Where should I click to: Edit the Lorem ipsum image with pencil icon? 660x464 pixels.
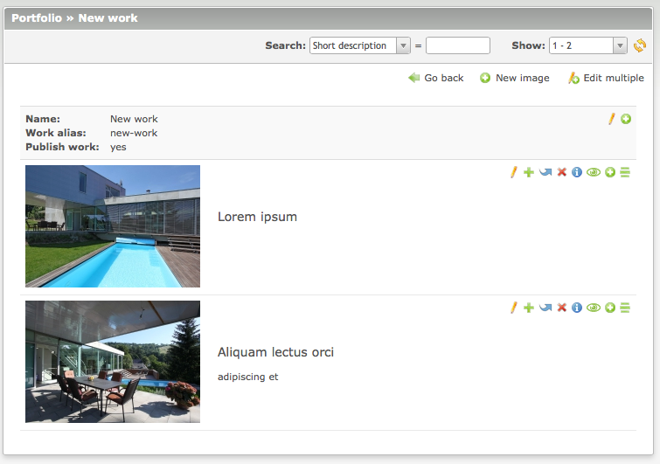pyautogui.click(x=514, y=173)
